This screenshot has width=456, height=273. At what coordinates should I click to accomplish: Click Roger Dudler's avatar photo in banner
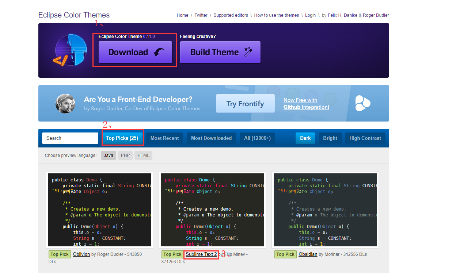[x=65, y=104]
